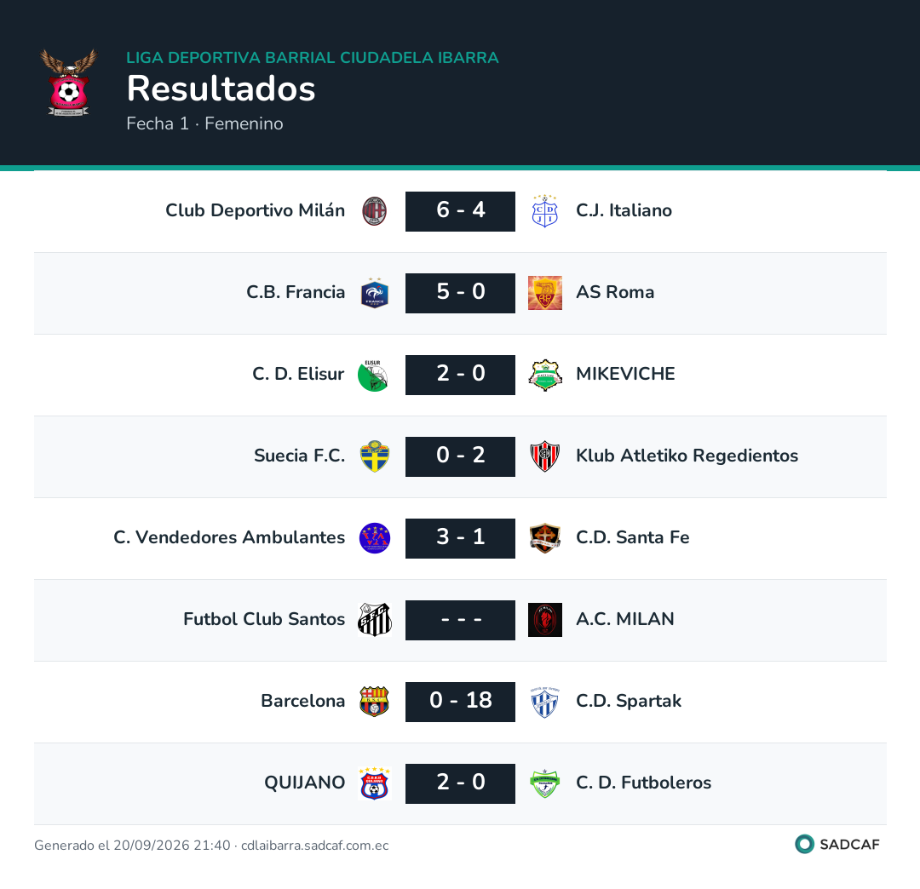The height and width of the screenshot is (889, 920).
Task: Click the league eagle logo in header
Action: click(x=69, y=83)
